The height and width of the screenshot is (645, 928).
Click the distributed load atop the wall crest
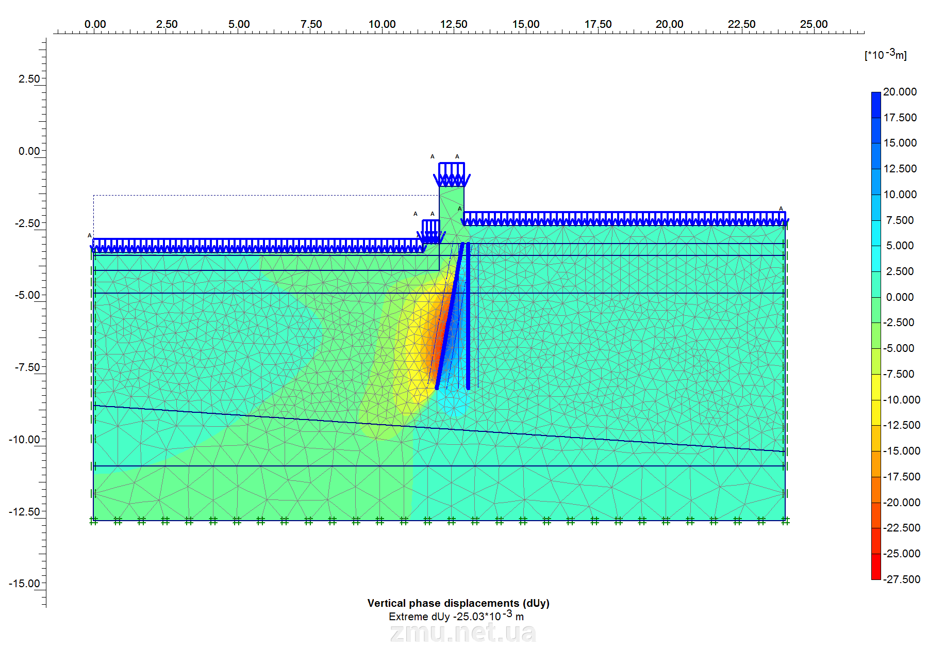click(x=452, y=174)
